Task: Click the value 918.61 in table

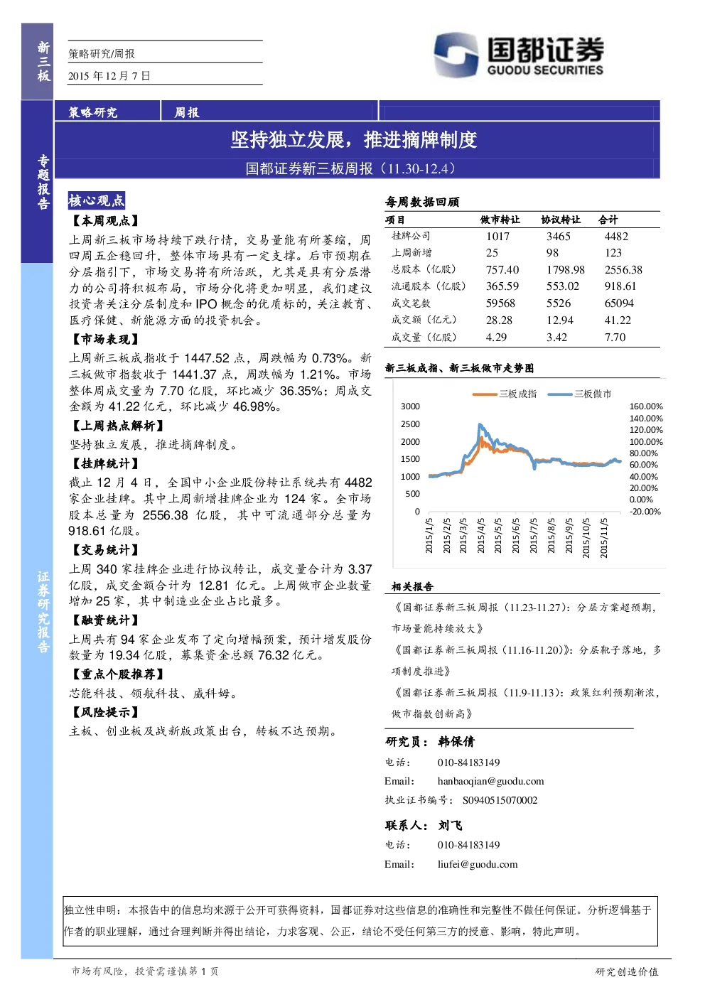Action: click(x=620, y=286)
